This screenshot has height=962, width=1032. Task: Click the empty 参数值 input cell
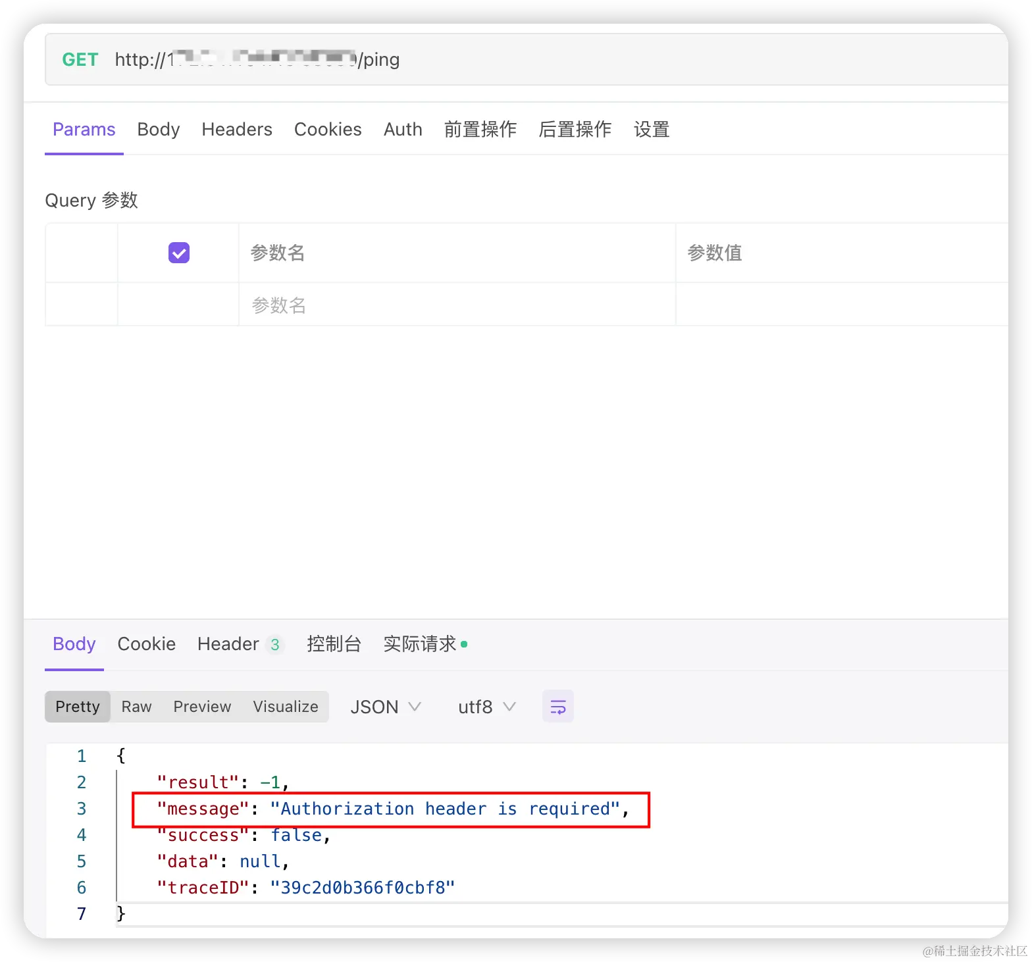pyautogui.click(x=842, y=305)
